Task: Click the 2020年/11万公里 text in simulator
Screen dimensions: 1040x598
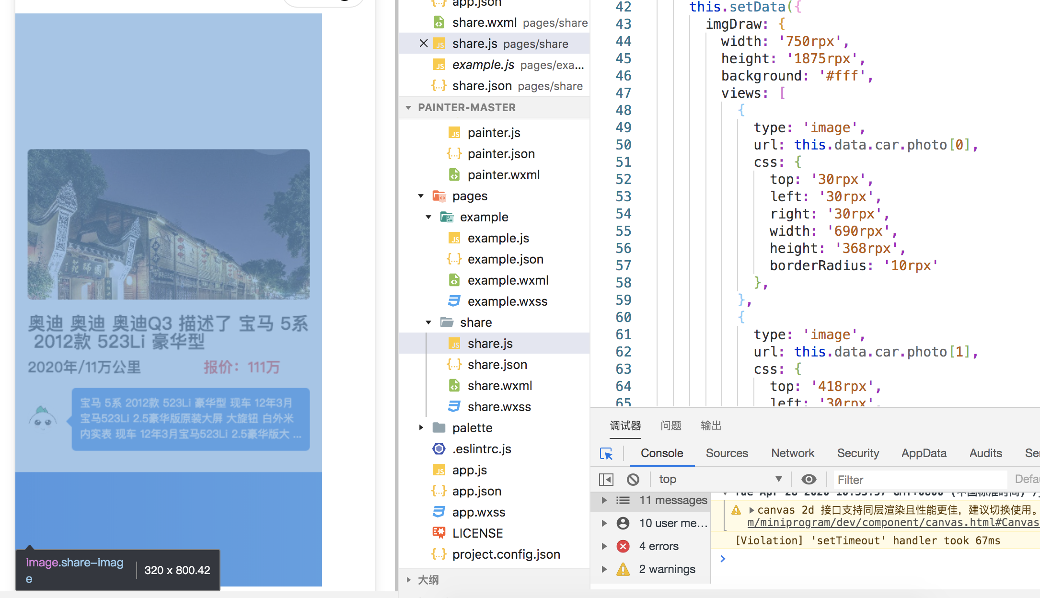Action: tap(84, 368)
